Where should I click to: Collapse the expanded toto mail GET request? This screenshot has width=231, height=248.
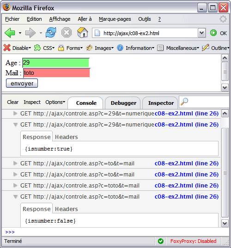coord(15,197)
